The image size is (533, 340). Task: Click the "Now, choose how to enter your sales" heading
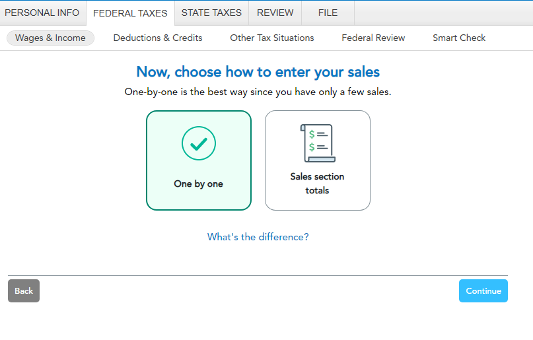tap(258, 72)
